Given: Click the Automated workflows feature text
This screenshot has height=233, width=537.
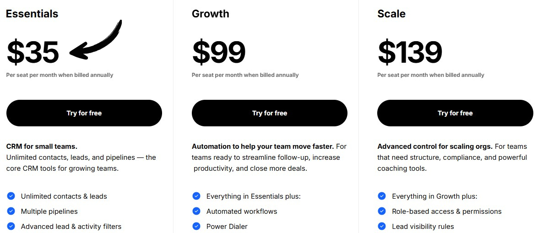Looking at the screenshot, I should [242, 211].
